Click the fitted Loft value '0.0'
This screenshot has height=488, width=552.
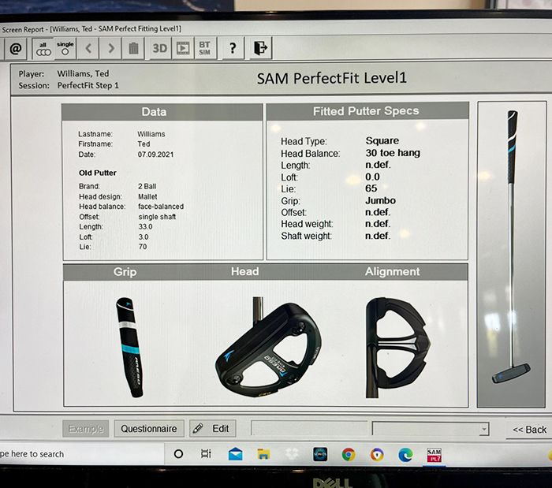click(372, 177)
